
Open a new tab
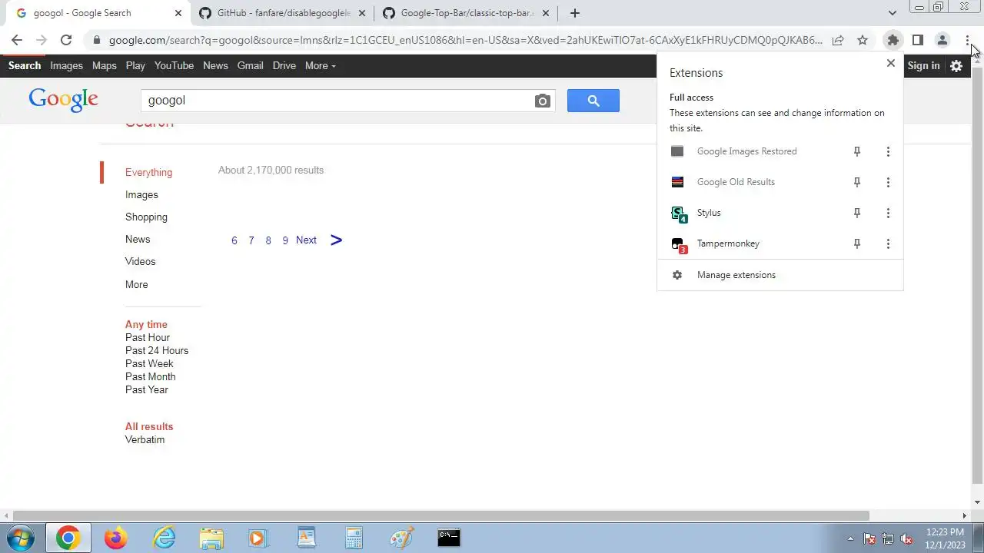pyautogui.click(x=574, y=13)
